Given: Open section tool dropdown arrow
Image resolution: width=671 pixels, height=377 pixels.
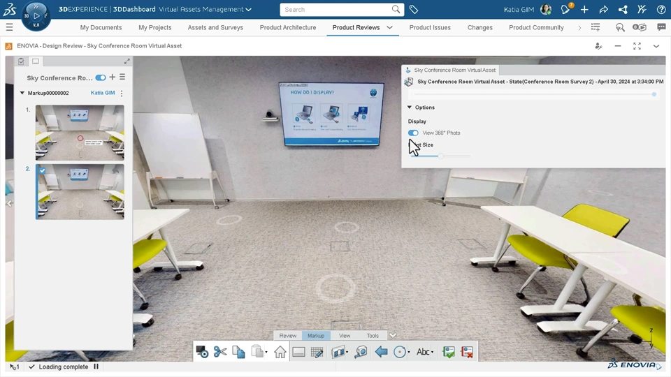Looking at the screenshot, I should coord(347,352).
